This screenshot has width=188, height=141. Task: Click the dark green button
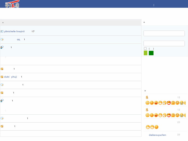click(x=151, y=53)
